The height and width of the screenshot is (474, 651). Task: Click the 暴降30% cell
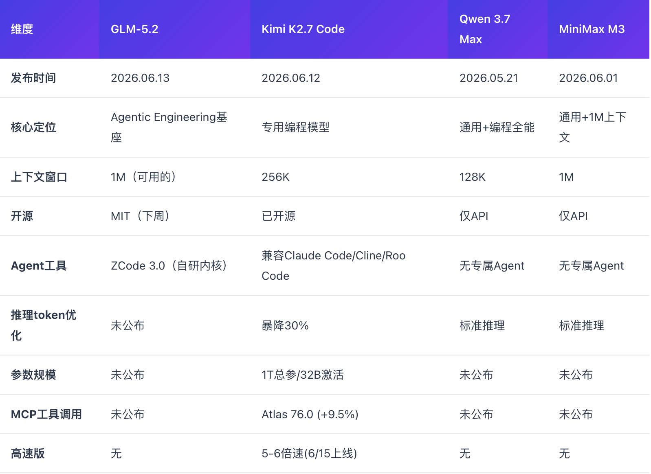[x=285, y=326]
